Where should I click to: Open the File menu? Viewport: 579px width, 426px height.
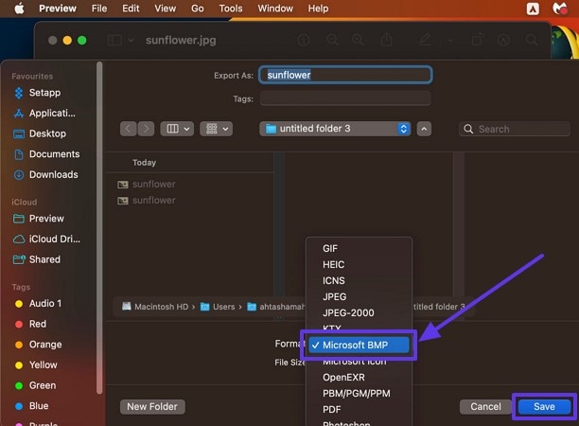tap(99, 9)
